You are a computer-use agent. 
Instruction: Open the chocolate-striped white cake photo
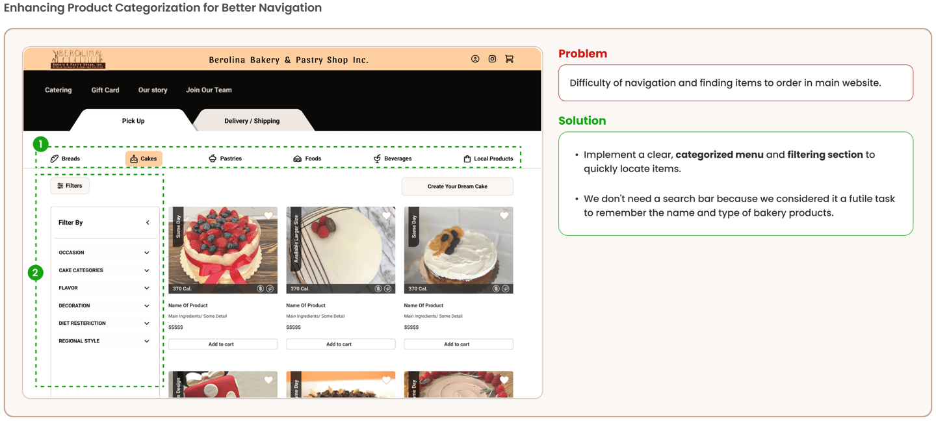tap(341, 250)
